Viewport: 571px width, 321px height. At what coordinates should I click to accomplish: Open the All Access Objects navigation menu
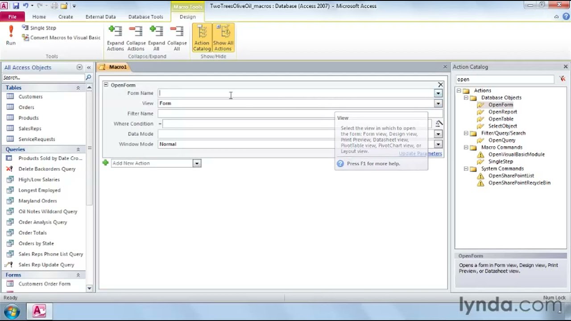pyautogui.click(x=79, y=67)
